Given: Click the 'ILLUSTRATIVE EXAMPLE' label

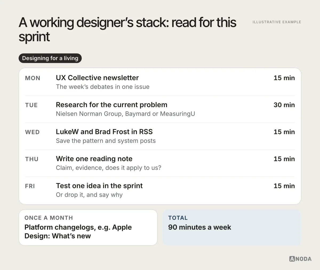Looking at the screenshot, I should coord(277,22).
